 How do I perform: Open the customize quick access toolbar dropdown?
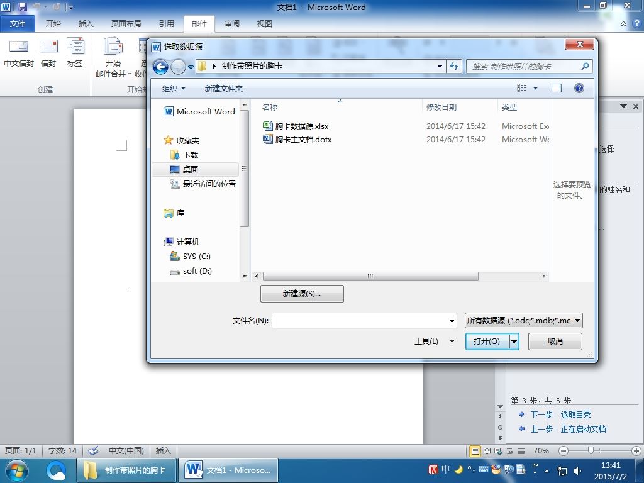[x=70, y=8]
